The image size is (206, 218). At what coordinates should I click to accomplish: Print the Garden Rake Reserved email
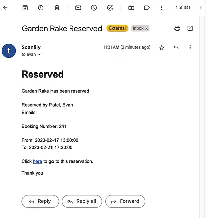click(x=177, y=28)
